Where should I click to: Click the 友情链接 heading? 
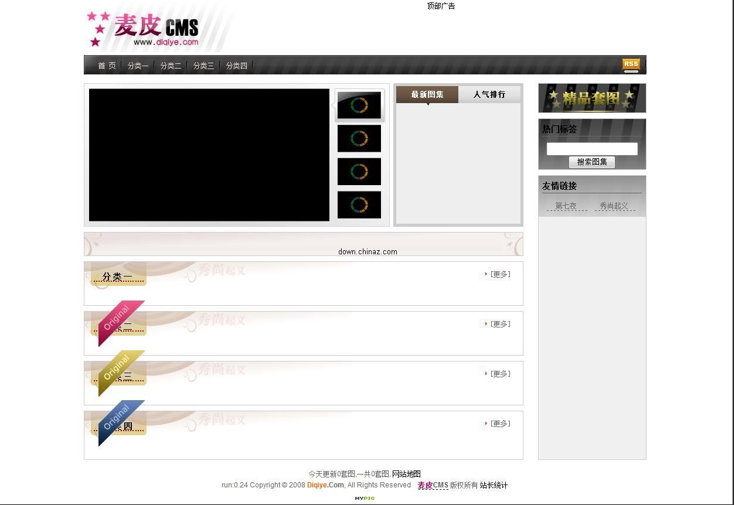point(559,186)
